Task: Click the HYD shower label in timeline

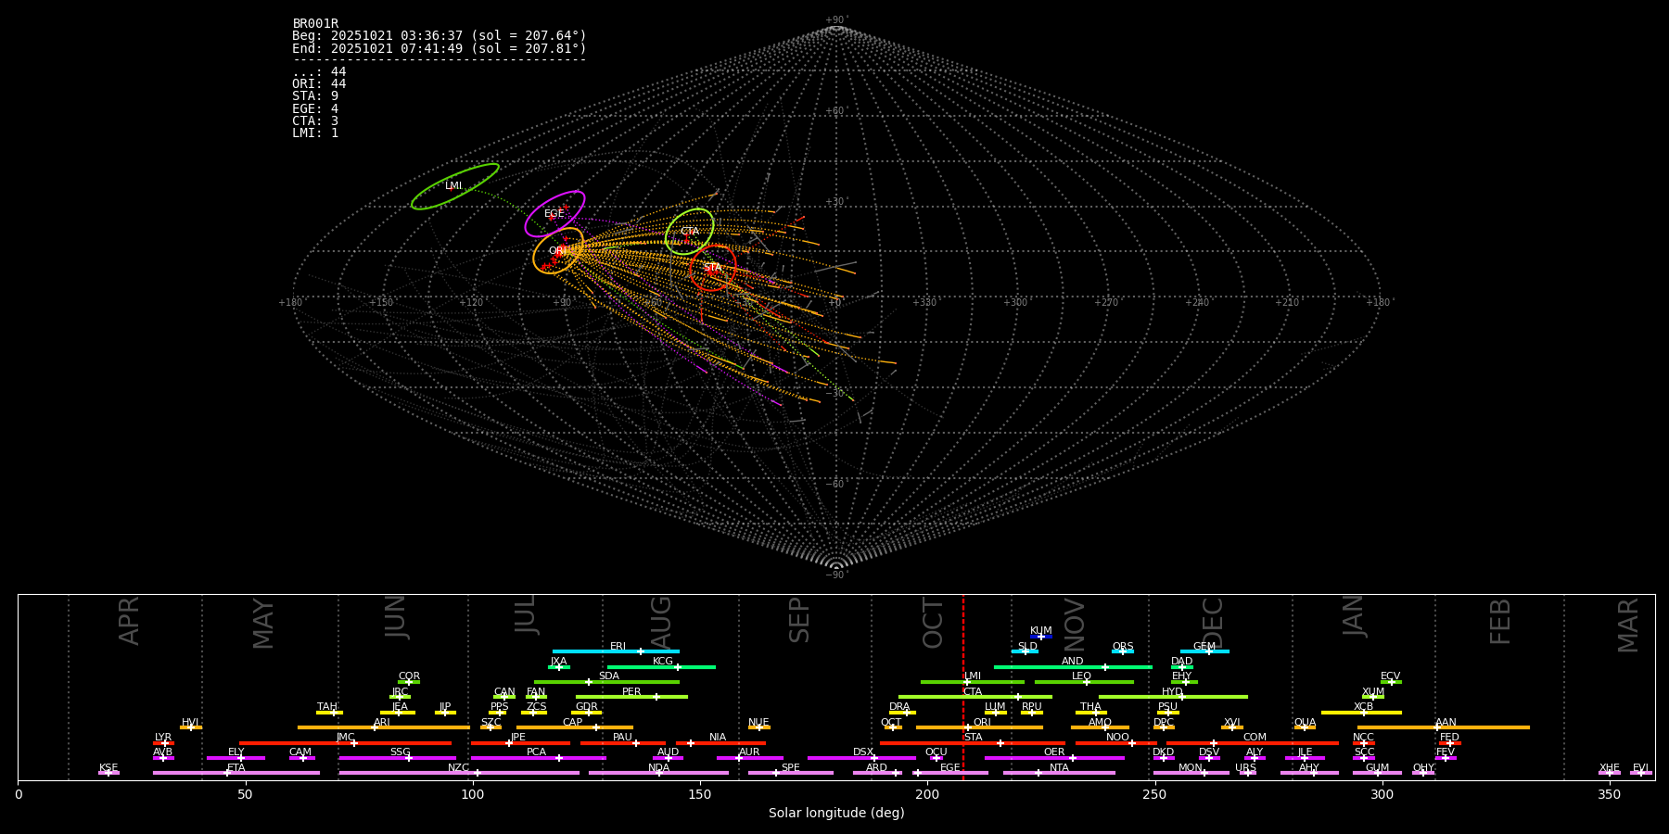Action: pyautogui.click(x=1173, y=692)
